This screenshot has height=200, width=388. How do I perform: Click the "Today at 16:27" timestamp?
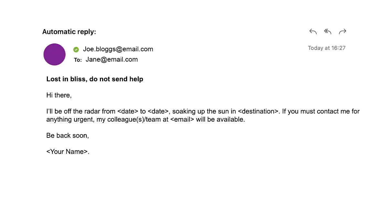coord(327,48)
